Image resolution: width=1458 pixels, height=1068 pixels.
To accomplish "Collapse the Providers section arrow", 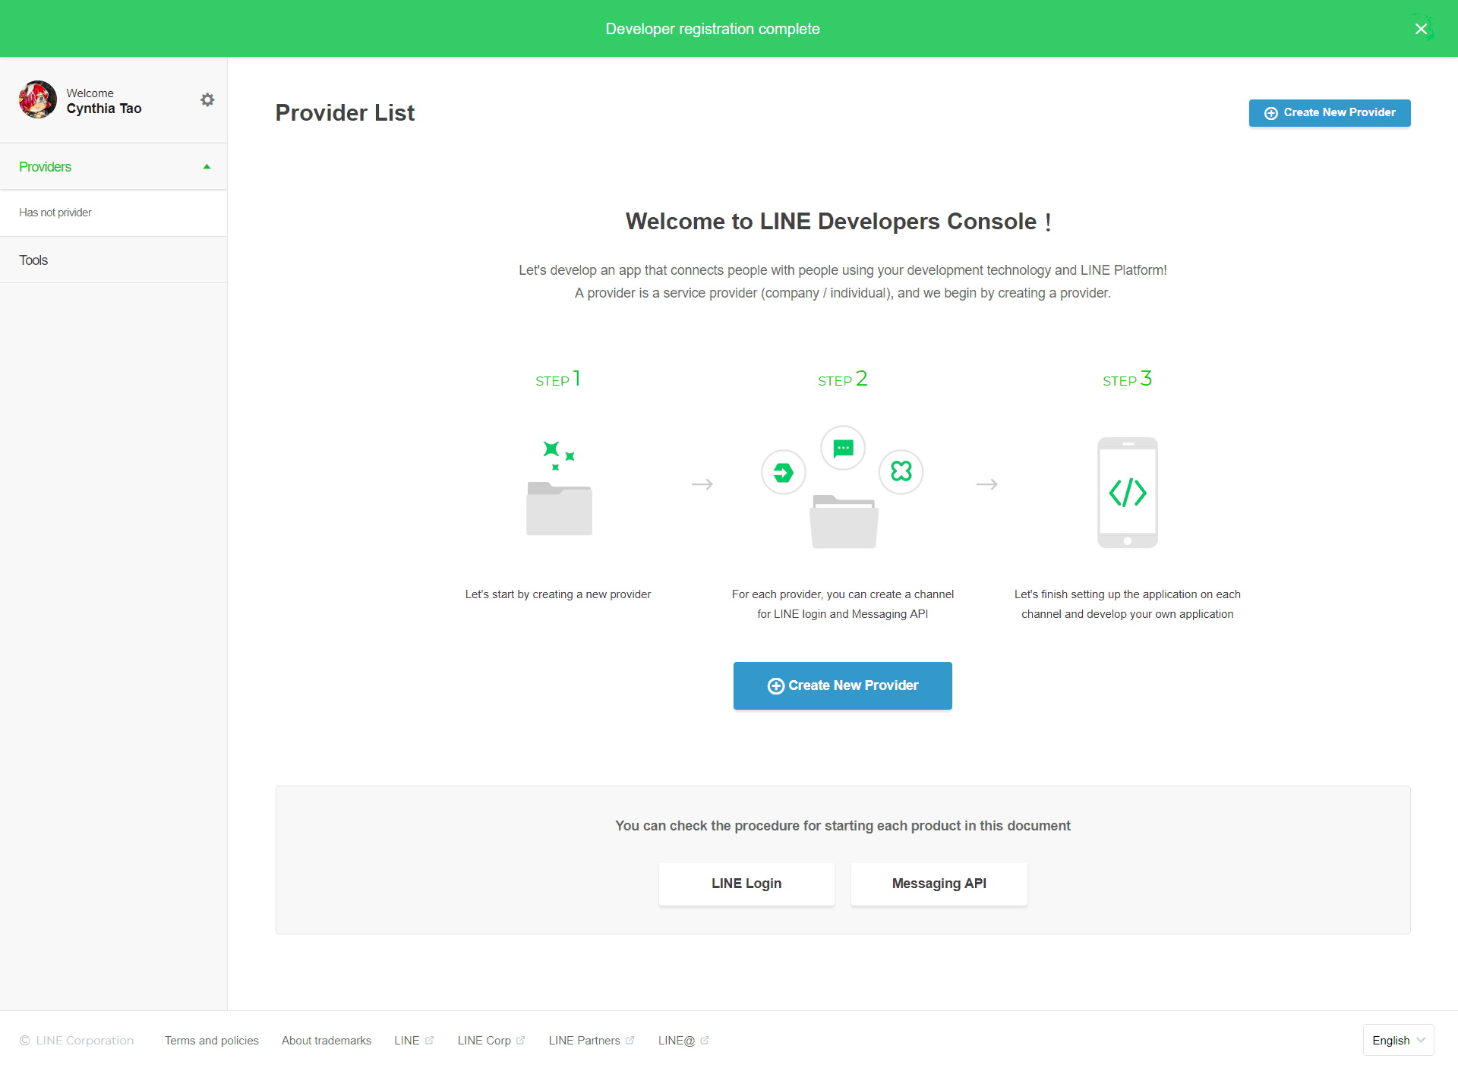I will pyautogui.click(x=207, y=167).
